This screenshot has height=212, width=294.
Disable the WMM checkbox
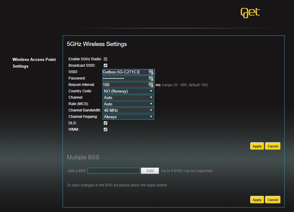pyautogui.click(x=105, y=129)
